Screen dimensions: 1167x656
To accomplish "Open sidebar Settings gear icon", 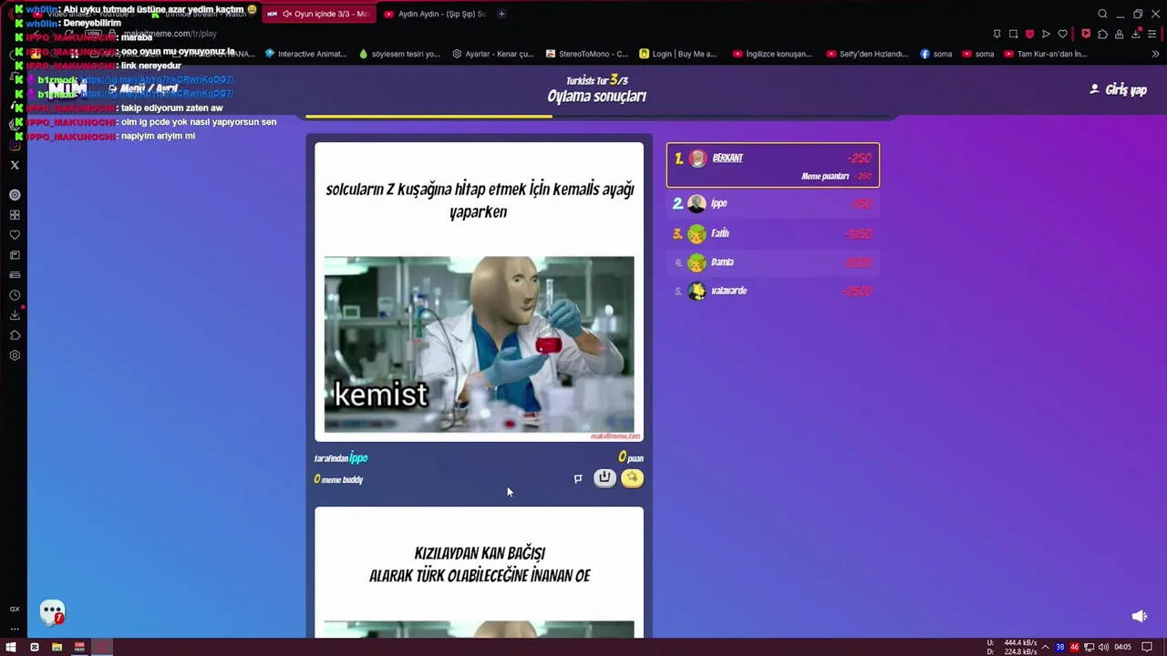I will point(15,355).
